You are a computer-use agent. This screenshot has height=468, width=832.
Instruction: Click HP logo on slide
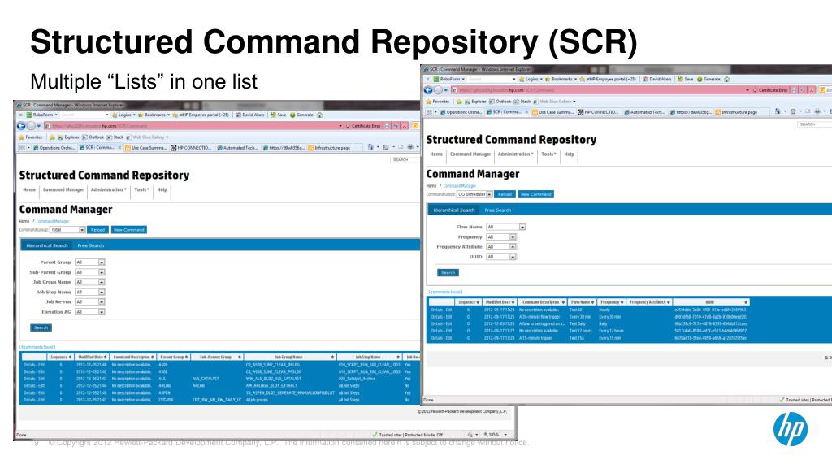pyautogui.click(x=791, y=429)
